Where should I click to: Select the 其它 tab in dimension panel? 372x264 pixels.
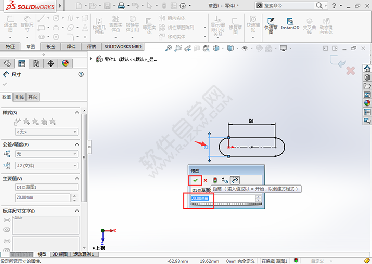[32, 97]
